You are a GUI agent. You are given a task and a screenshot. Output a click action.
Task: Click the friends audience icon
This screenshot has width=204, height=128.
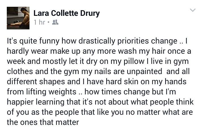(55, 22)
